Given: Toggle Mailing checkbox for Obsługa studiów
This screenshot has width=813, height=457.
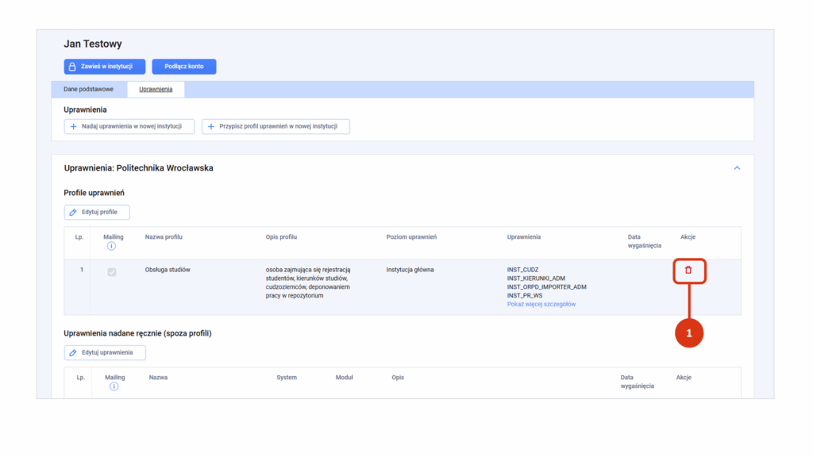Looking at the screenshot, I should coord(112,272).
